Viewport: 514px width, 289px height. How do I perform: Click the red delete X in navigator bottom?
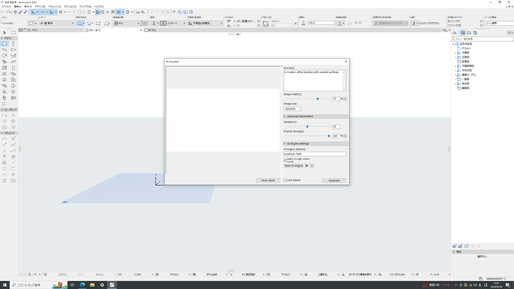coord(478,246)
